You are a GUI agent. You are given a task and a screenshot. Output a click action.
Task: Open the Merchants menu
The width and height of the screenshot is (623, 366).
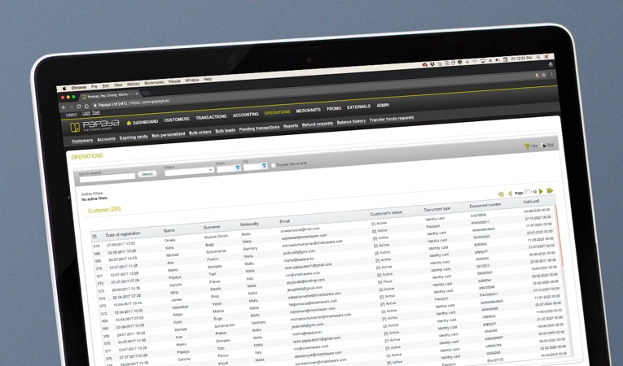(x=308, y=110)
